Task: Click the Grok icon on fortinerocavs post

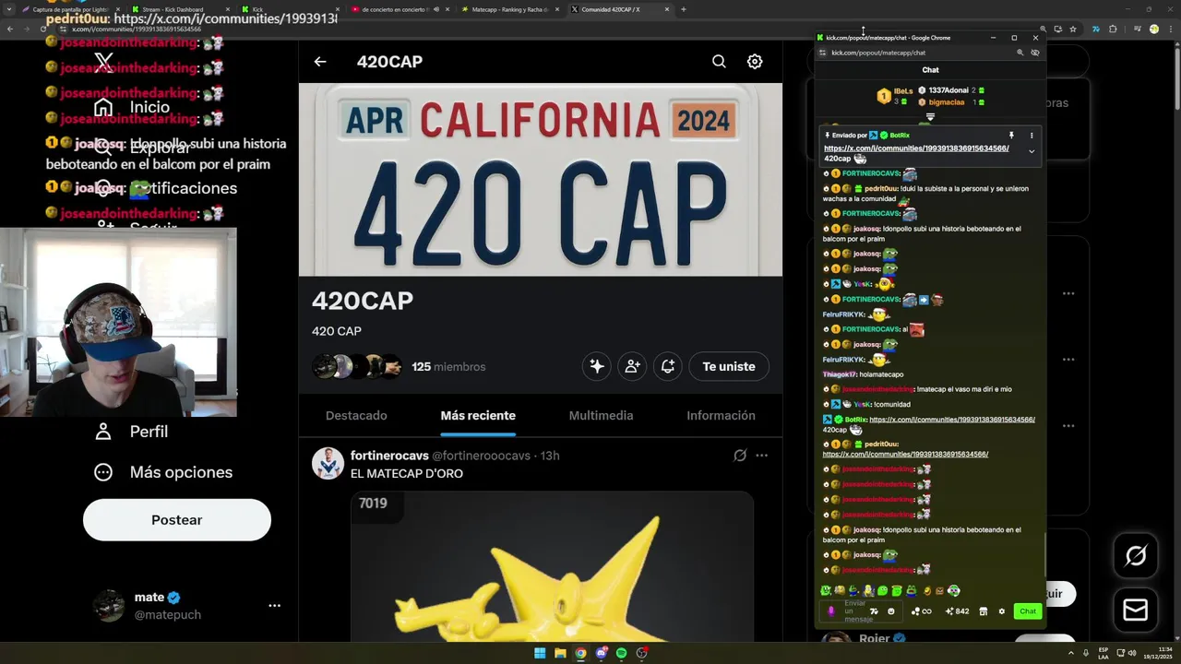Action: pos(740,456)
